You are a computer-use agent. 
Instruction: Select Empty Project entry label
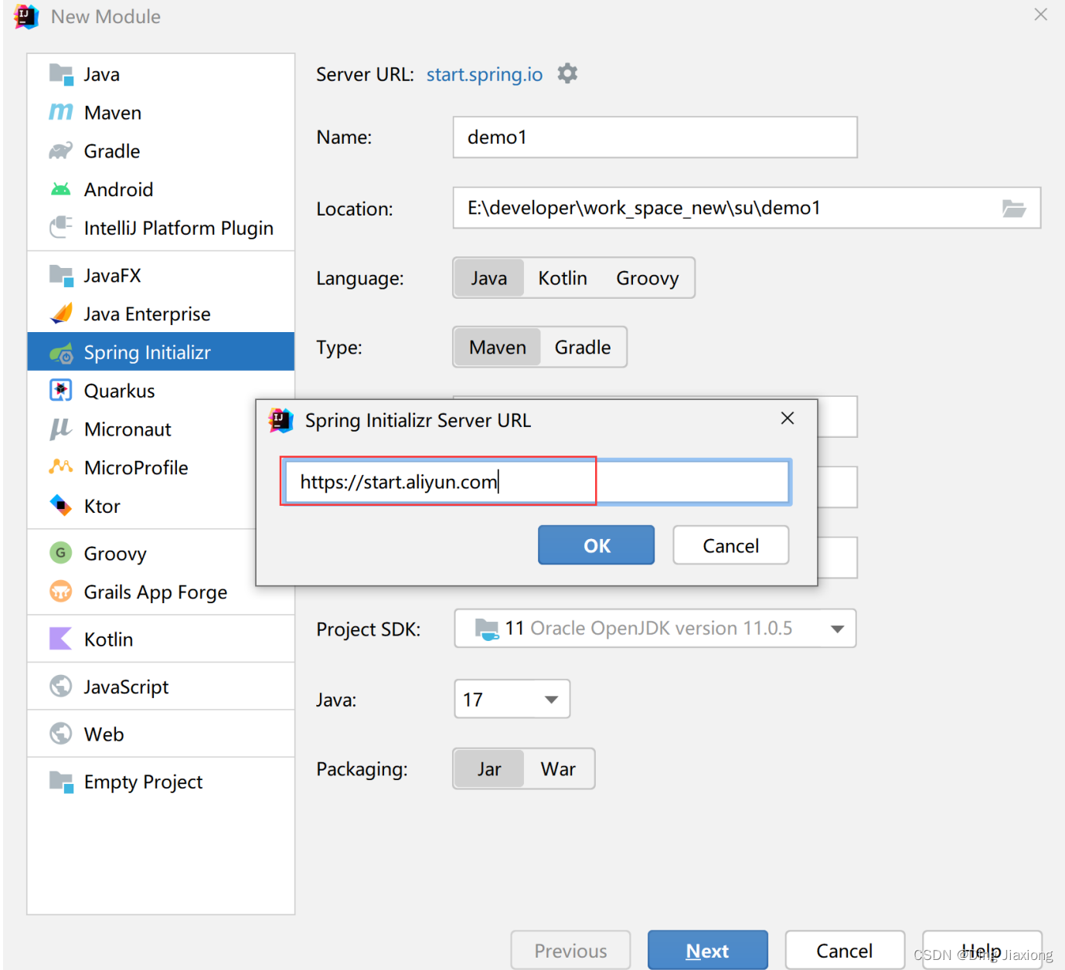[143, 782]
